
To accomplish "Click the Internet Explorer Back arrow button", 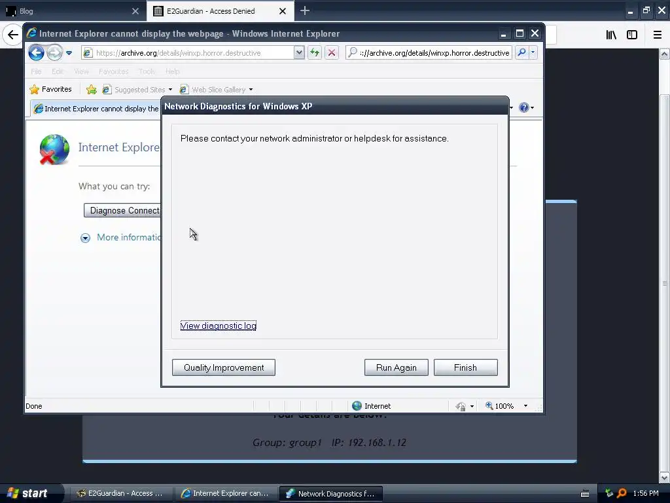I will click(x=37, y=52).
